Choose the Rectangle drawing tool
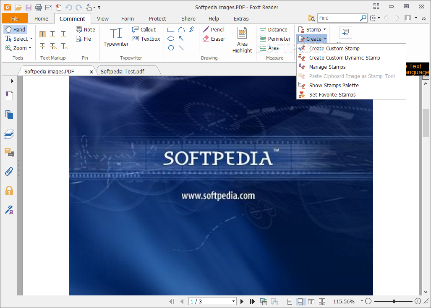 [x=171, y=30]
